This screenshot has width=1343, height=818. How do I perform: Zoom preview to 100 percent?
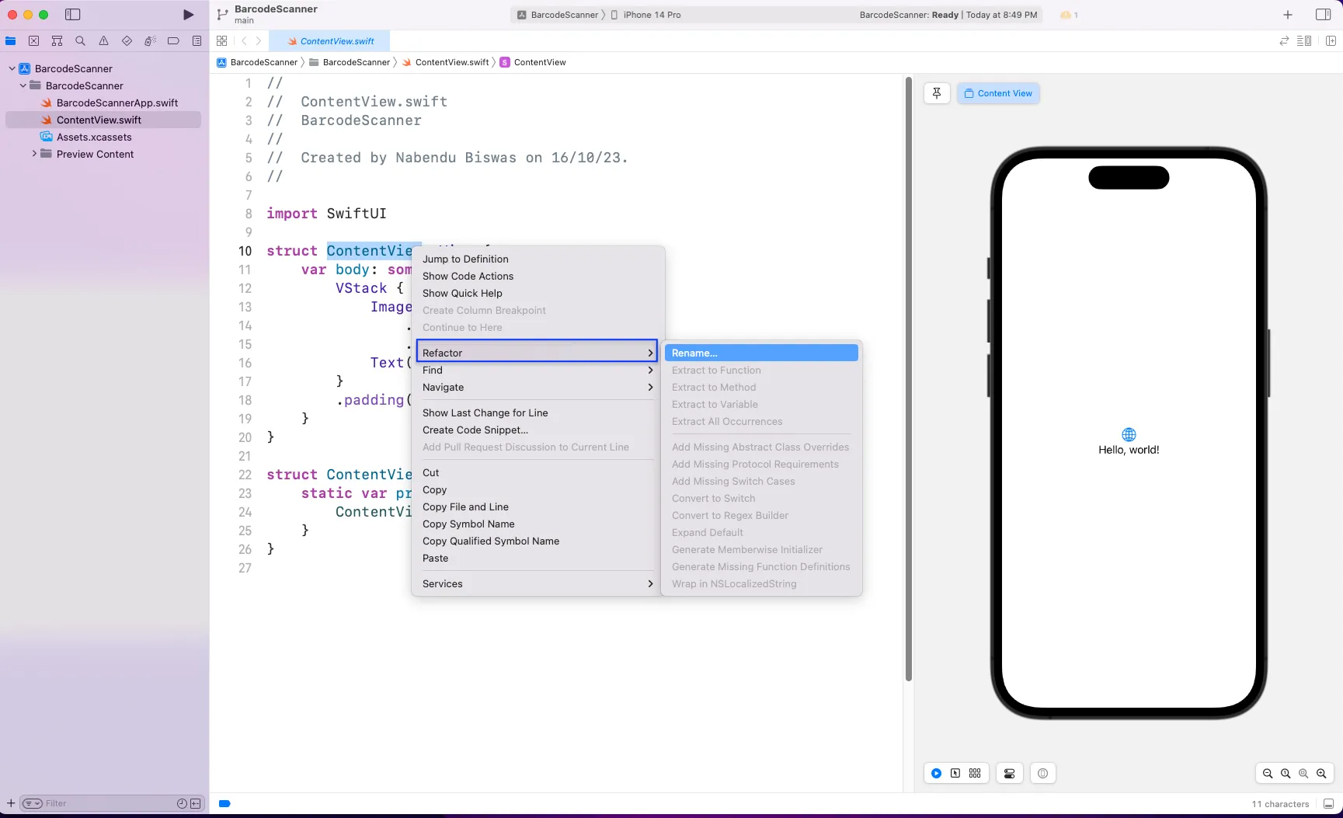click(x=1286, y=773)
